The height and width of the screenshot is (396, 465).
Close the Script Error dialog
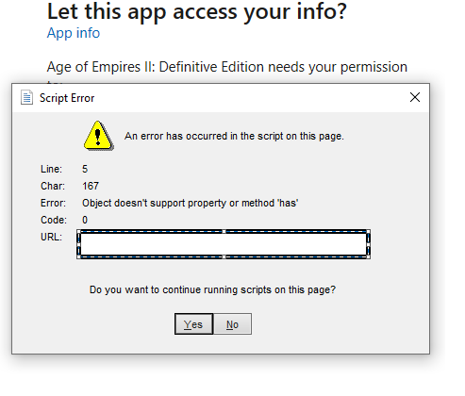coord(415,97)
